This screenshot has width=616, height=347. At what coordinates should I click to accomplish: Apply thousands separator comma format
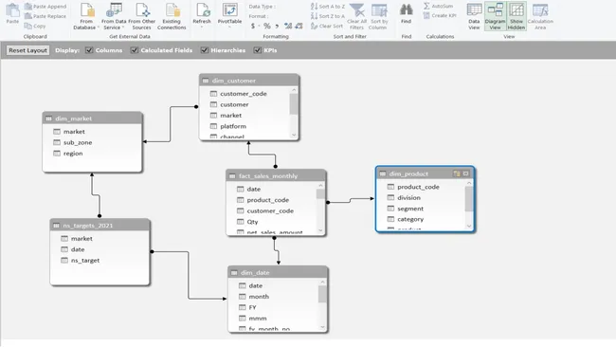pyautogui.click(x=277, y=26)
